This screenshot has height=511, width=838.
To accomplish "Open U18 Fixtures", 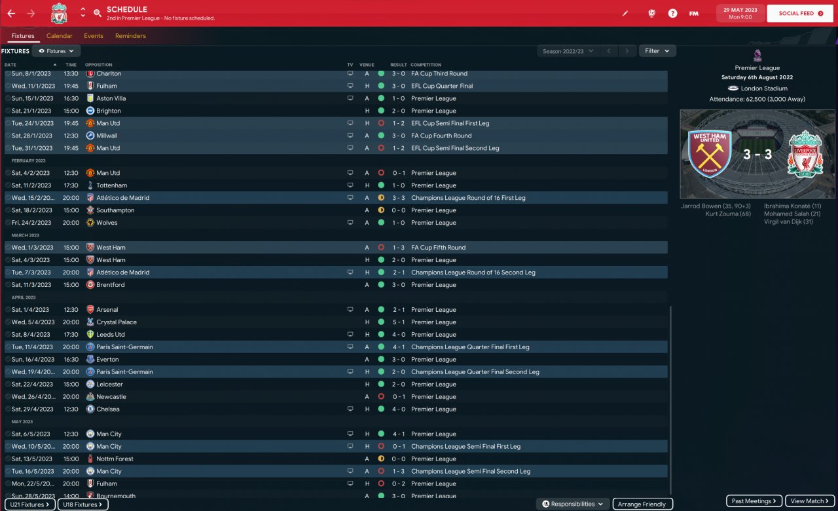I will (x=83, y=504).
